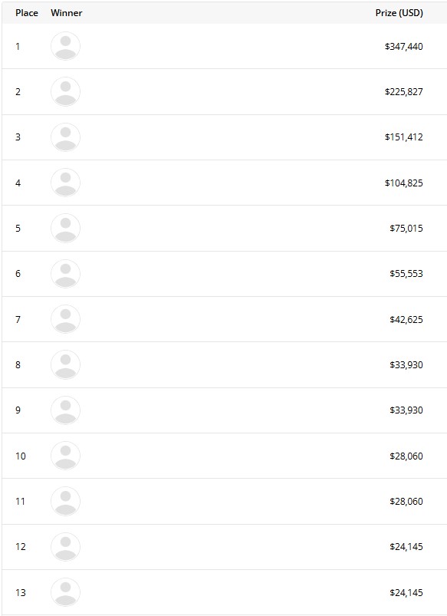Click the 10th place winner avatar
447x616 pixels.
click(x=66, y=456)
